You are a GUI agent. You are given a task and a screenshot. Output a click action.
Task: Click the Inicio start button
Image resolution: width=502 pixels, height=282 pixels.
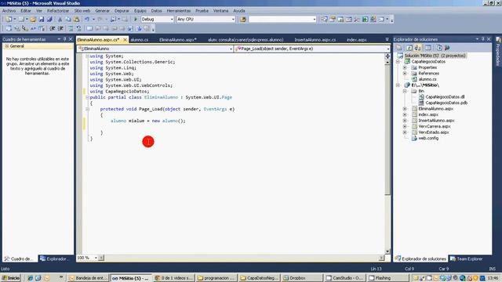tap(10, 278)
